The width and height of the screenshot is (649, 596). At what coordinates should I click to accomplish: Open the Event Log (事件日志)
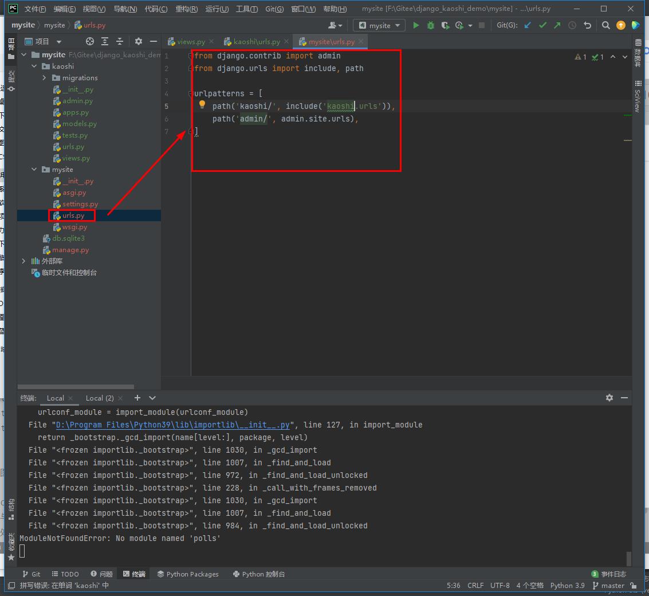609,574
